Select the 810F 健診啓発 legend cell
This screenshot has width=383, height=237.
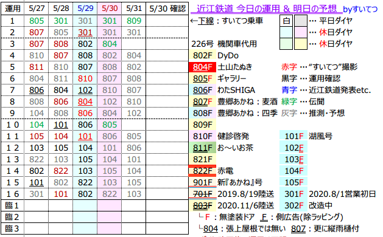click(203, 136)
